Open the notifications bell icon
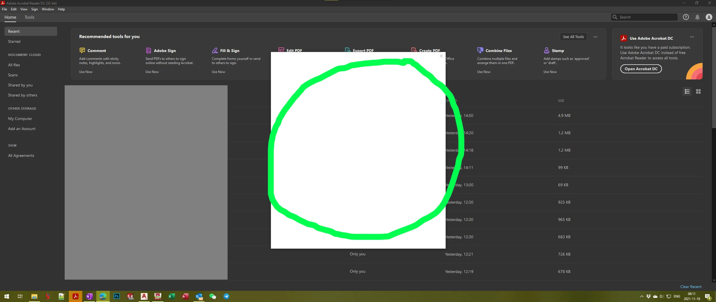The height and width of the screenshot is (302, 716). tap(697, 17)
